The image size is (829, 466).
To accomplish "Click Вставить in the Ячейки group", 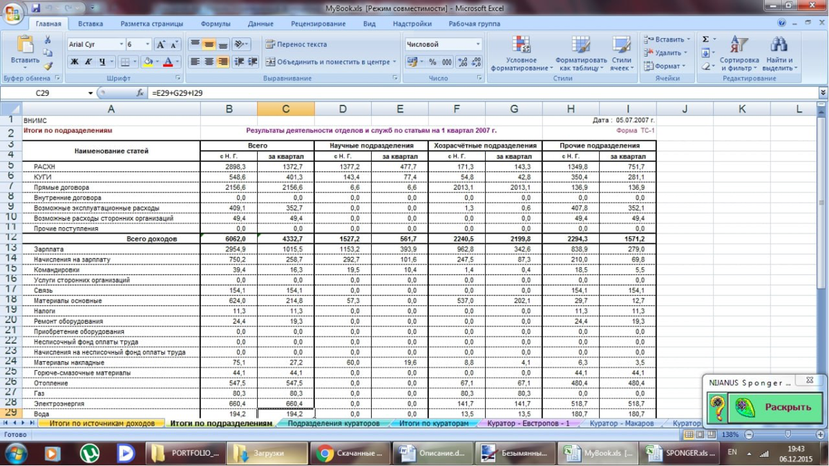I will 667,40.
